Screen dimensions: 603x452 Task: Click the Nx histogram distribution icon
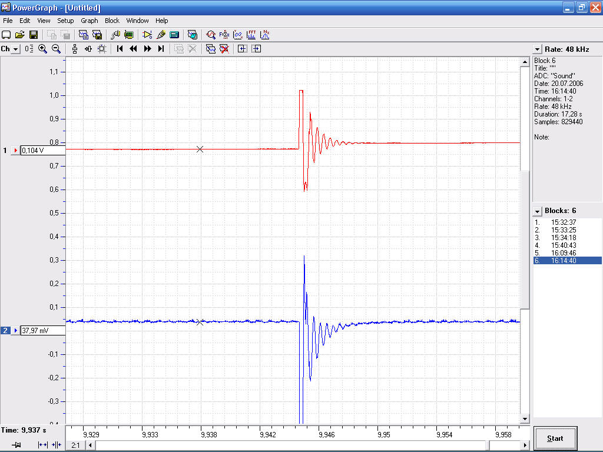pos(265,35)
